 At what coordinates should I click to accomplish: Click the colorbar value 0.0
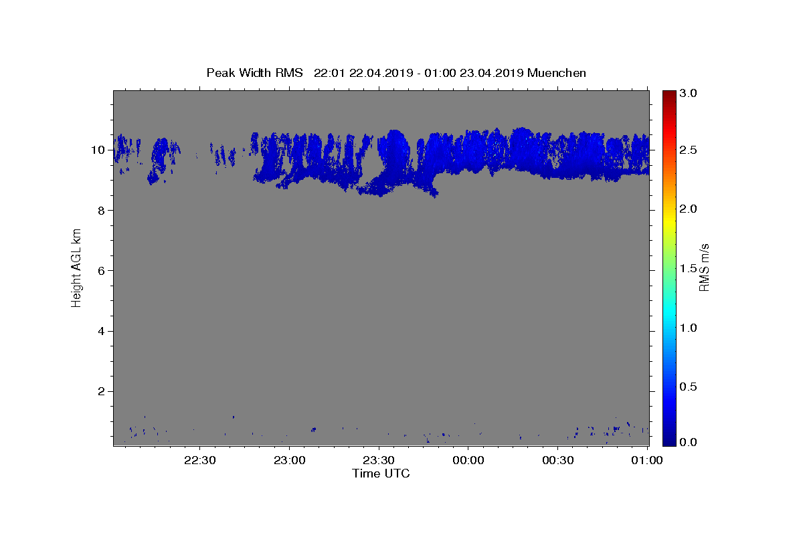tap(689, 442)
